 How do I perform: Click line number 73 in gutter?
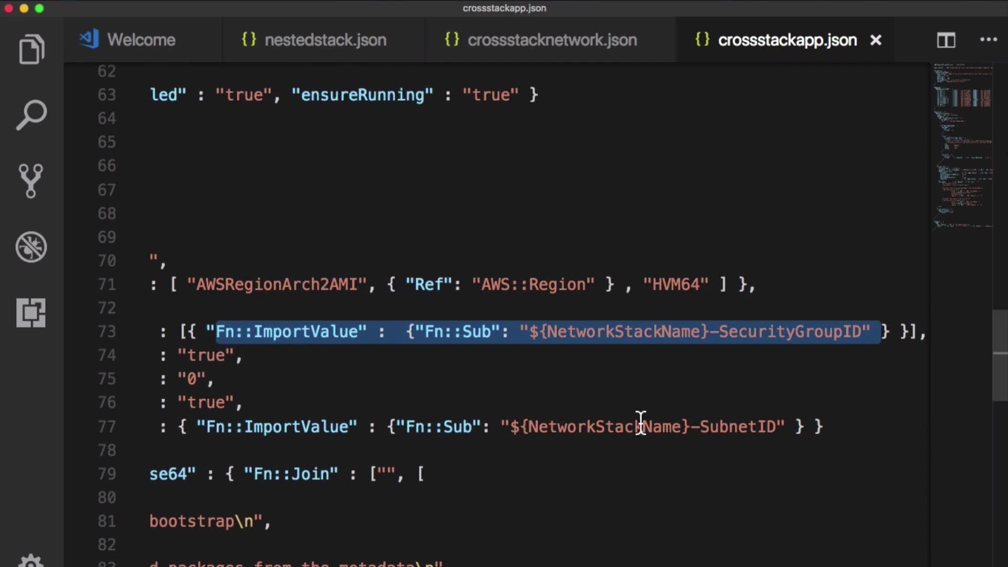pos(107,331)
